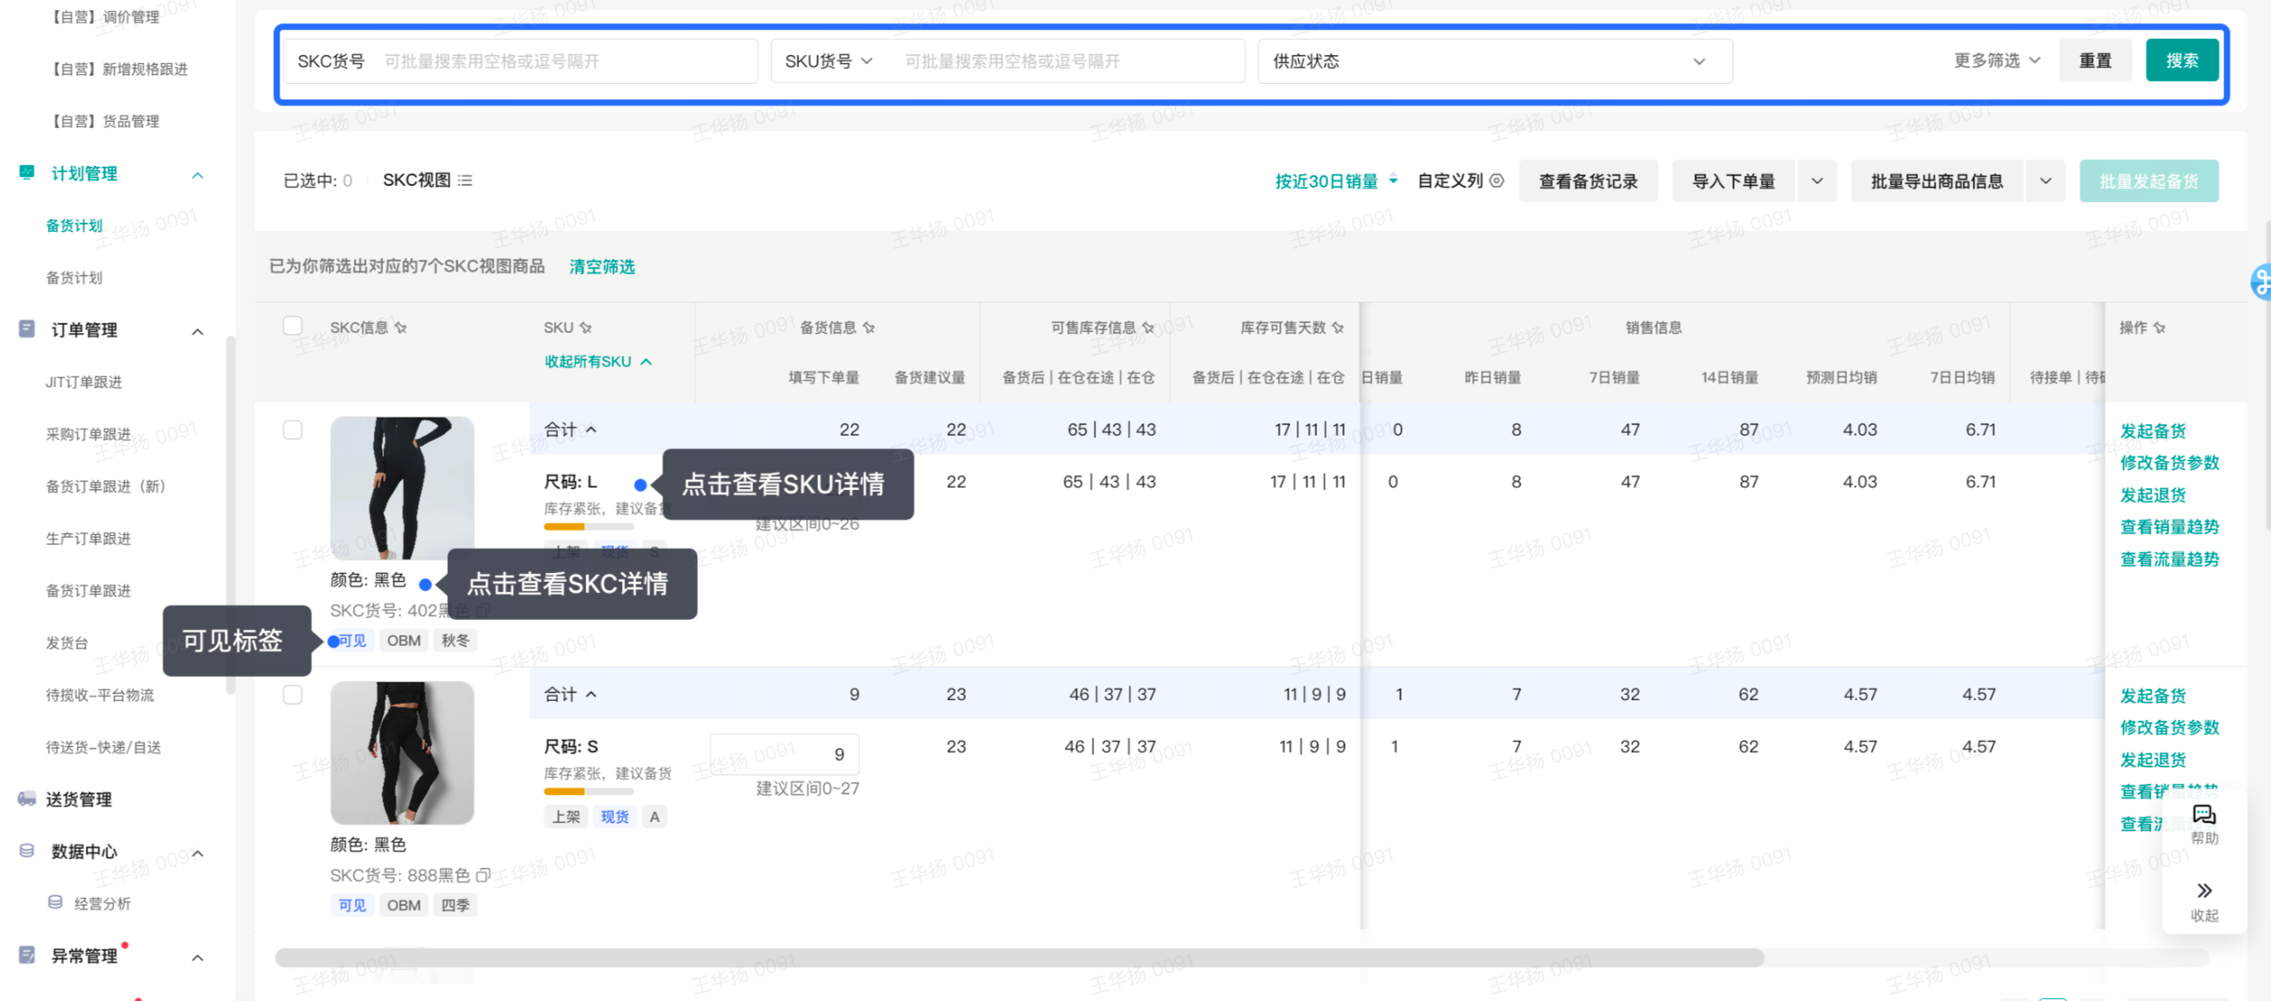2271x1001 pixels.
Task: Click the 订单管理 sidebar icon
Action: click(27, 328)
